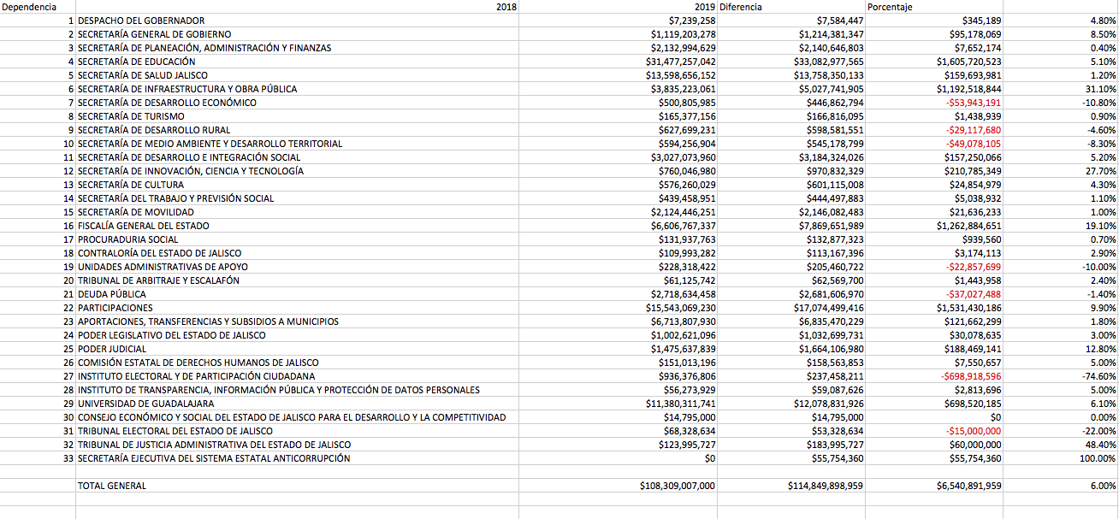Screen dimensions: 1119x519
Task: Click 'SECRETARÍA DE DESARROLLO ECONÓMICO' cell
Action: point(297,103)
